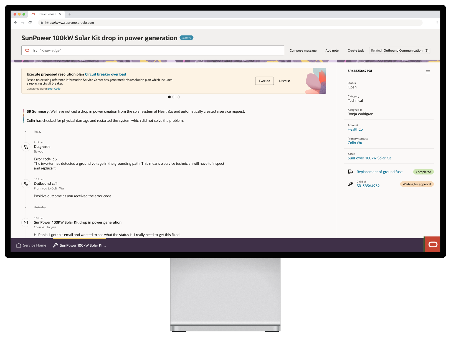Click the Technical category value
The height and width of the screenshot is (340, 451).
click(355, 101)
